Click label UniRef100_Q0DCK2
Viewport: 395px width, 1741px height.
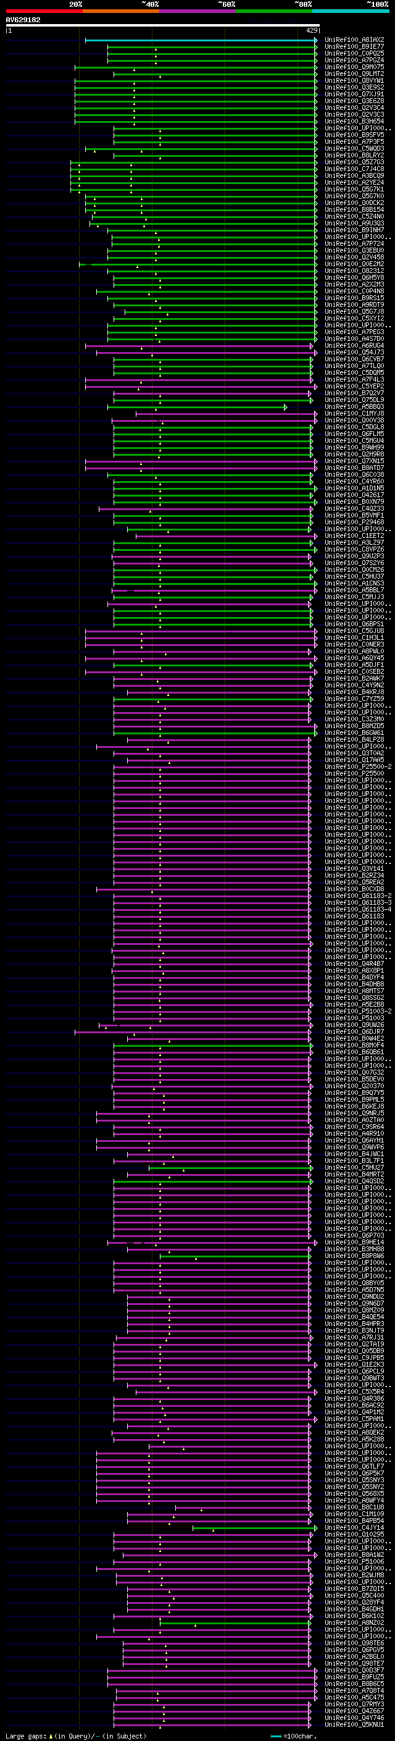tap(354, 203)
